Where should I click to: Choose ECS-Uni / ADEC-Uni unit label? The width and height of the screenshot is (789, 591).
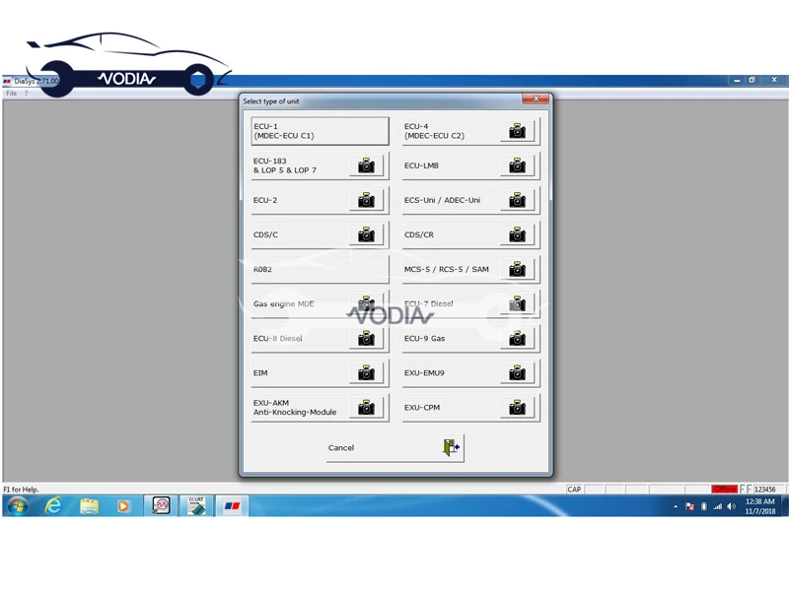[x=442, y=200]
